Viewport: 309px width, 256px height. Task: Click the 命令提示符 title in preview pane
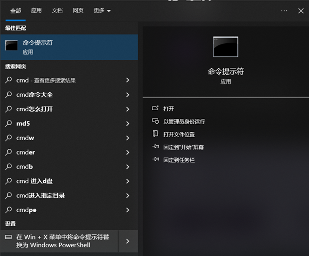click(x=226, y=72)
